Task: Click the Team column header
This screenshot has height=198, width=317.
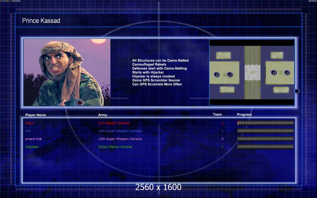Action: pyautogui.click(x=217, y=115)
